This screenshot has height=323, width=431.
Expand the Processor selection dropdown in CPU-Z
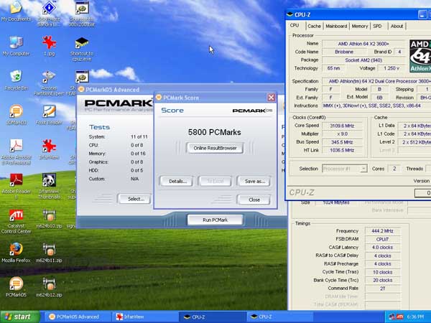[363, 169]
